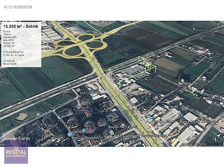Click the VedCar Otomotiv text label
This screenshot has height=168, width=224.
[x=85, y=138]
